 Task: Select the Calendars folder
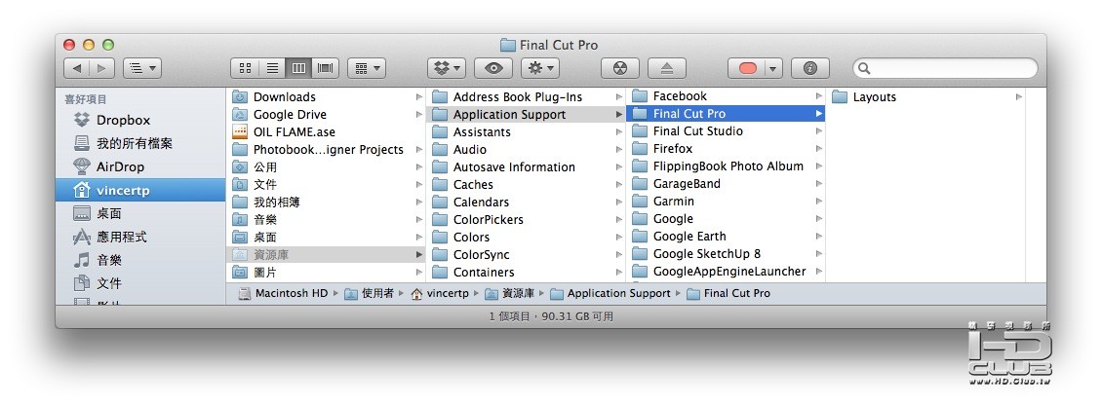click(x=526, y=202)
